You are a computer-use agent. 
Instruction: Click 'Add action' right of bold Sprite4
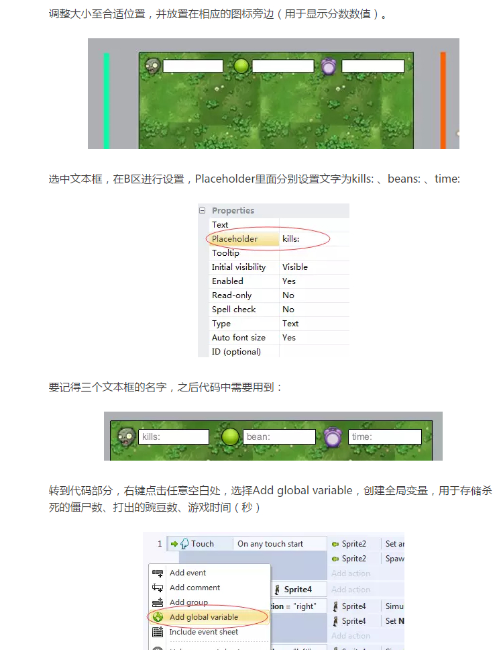pyautogui.click(x=351, y=589)
